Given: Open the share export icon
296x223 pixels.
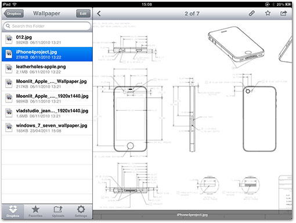Looking at the screenshot, I should click(283, 13).
